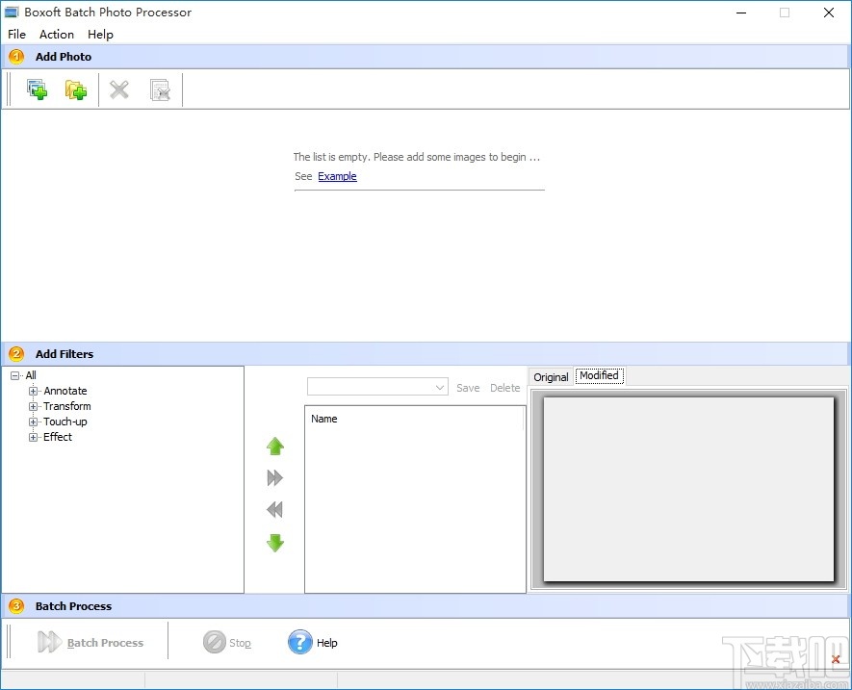The width and height of the screenshot is (852, 690).
Task: Click the Add Folder icon with green plus
Action: click(75, 89)
